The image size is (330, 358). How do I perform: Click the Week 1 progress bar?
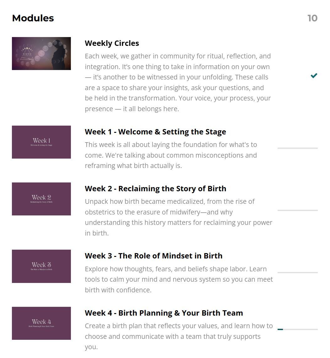pyautogui.click(x=297, y=148)
